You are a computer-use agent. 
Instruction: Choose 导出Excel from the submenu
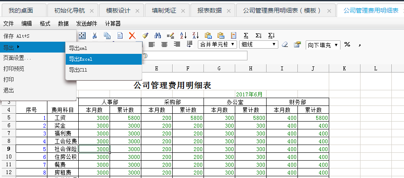coord(81,59)
